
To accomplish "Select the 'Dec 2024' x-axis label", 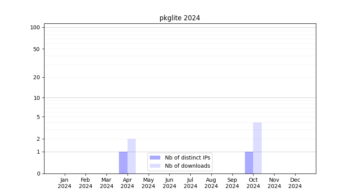I will [295, 183].
